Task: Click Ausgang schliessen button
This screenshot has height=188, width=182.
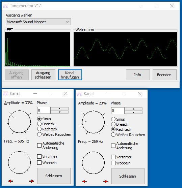Action: click(43, 75)
